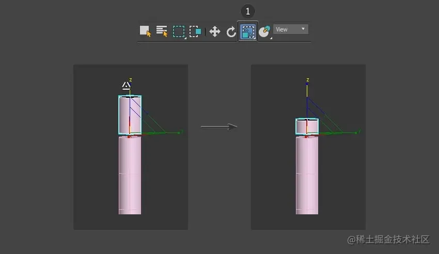Select the lower long cylinder in left viewport
The width and height of the screenshot is (439, 254).
(x=130, y=175)
